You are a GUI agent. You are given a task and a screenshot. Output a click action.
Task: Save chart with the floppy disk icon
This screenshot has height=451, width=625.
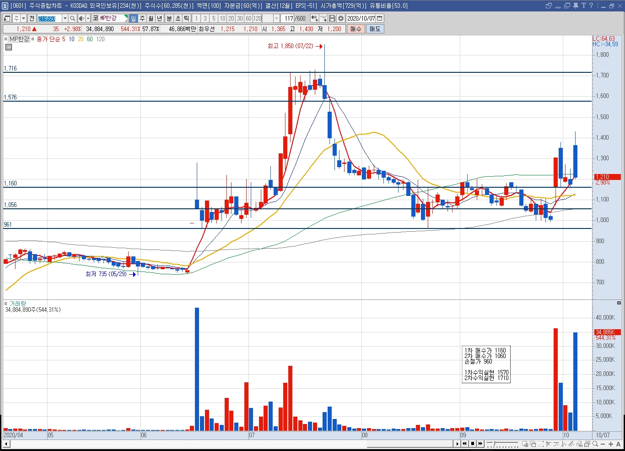[332, 18]
